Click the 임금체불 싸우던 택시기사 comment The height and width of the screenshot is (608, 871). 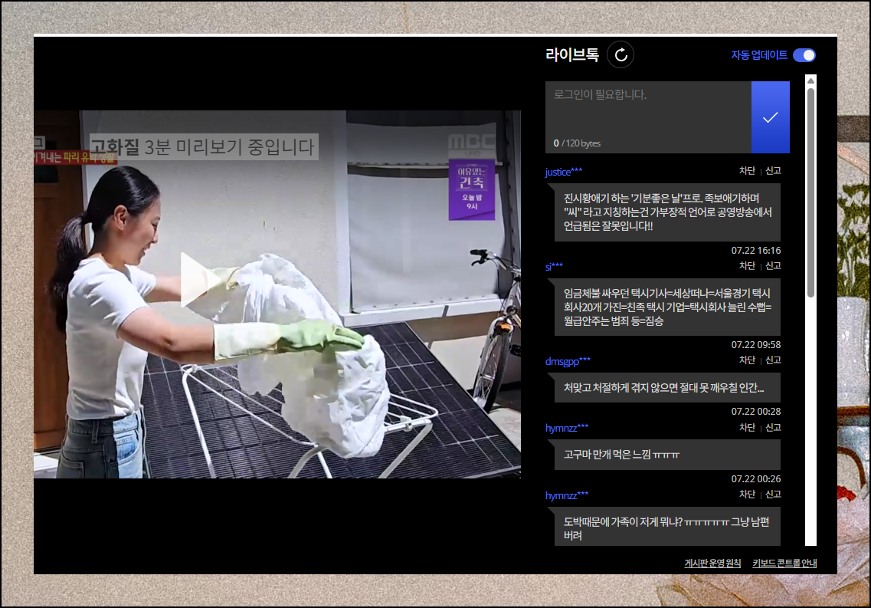[x=667, y=307]
